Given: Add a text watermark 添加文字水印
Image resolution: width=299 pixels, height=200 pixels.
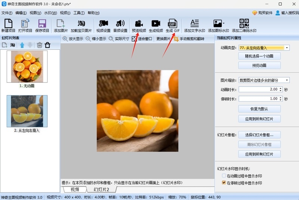Looking at the screenshot, I should [194, 25].
